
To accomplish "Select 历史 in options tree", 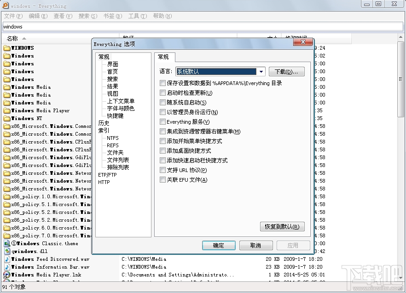I will [x=104, y=123].
